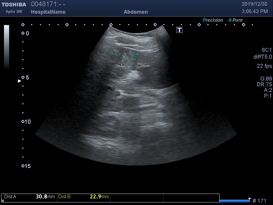273x205 pixels.
Task: Click the G:89 gain readout
Action: 266,79
